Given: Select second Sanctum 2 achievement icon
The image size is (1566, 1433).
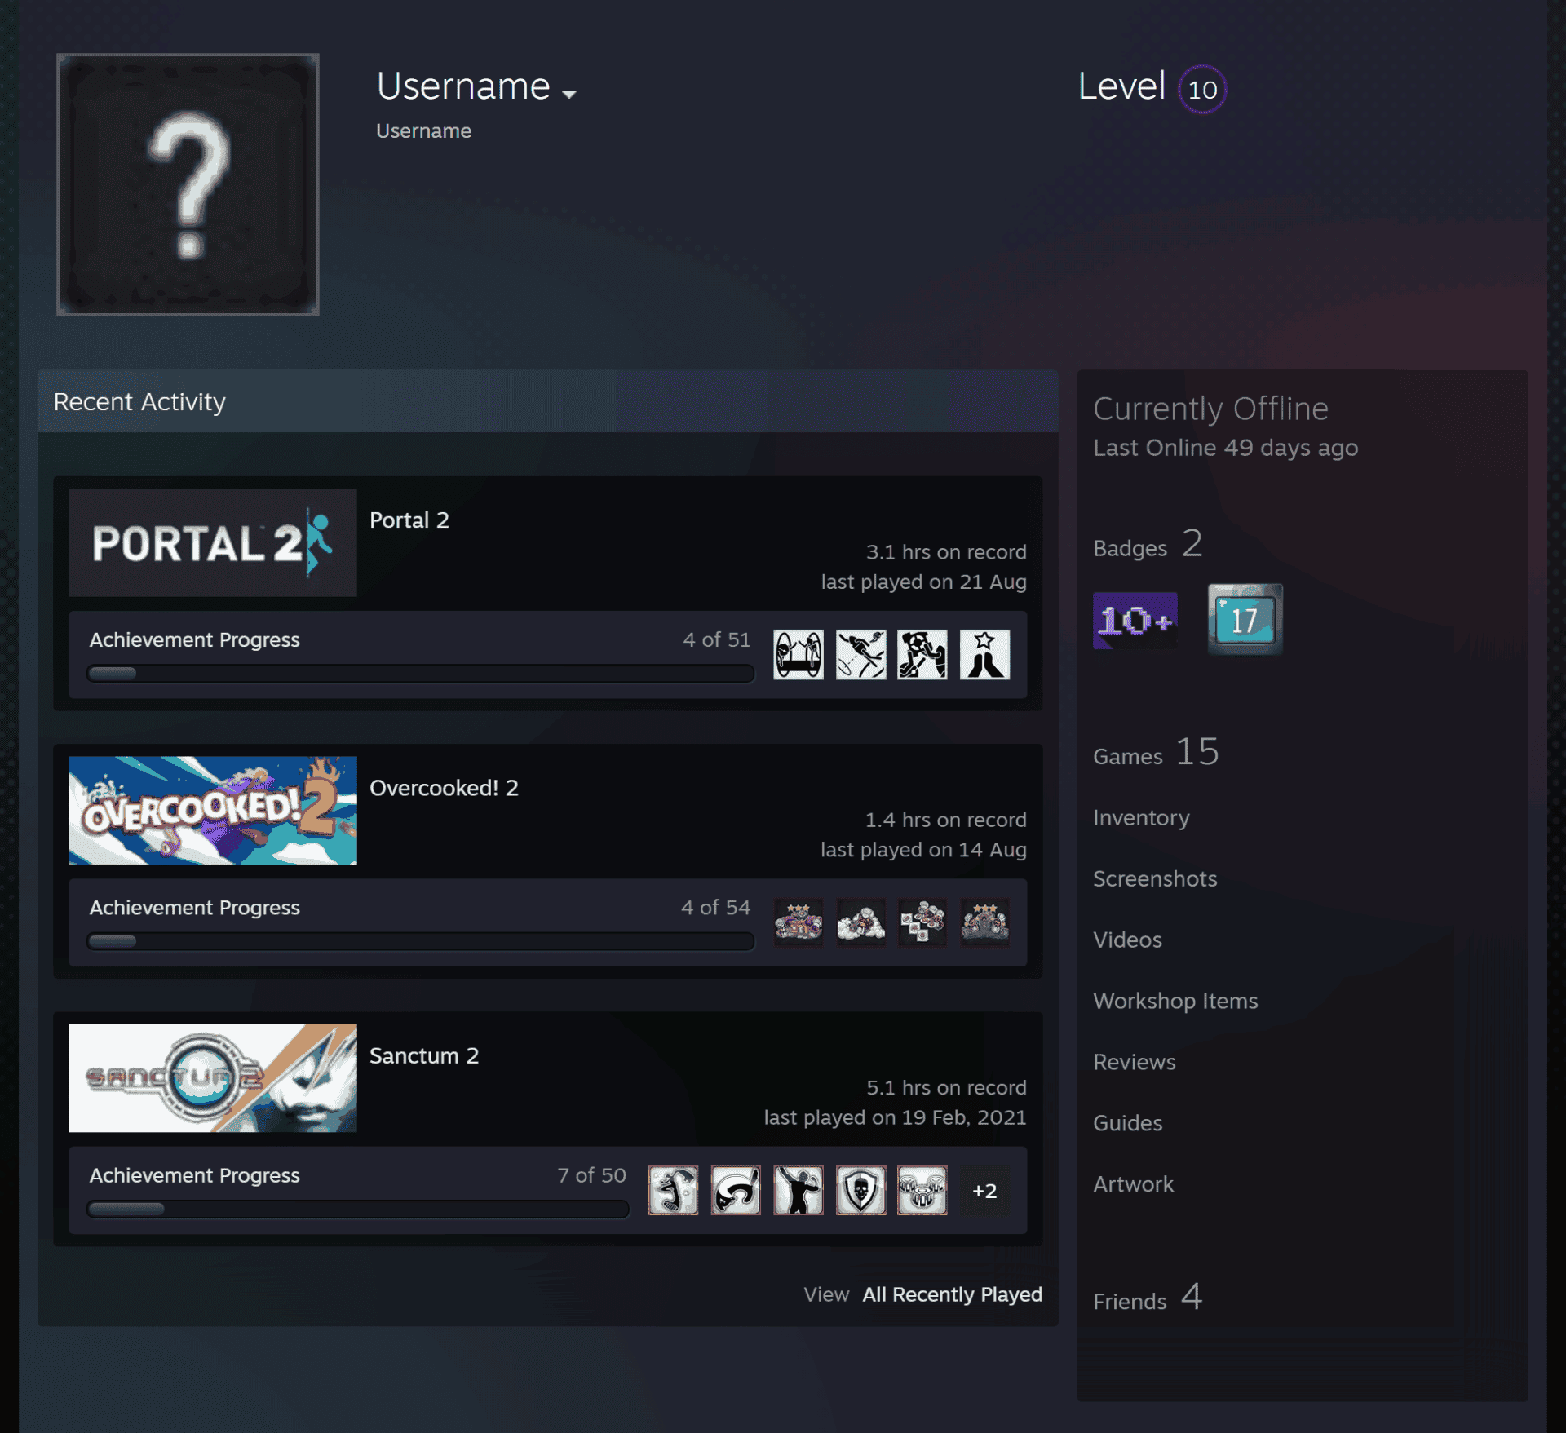Looking at the screenshot, I should tap(736, 1190).
